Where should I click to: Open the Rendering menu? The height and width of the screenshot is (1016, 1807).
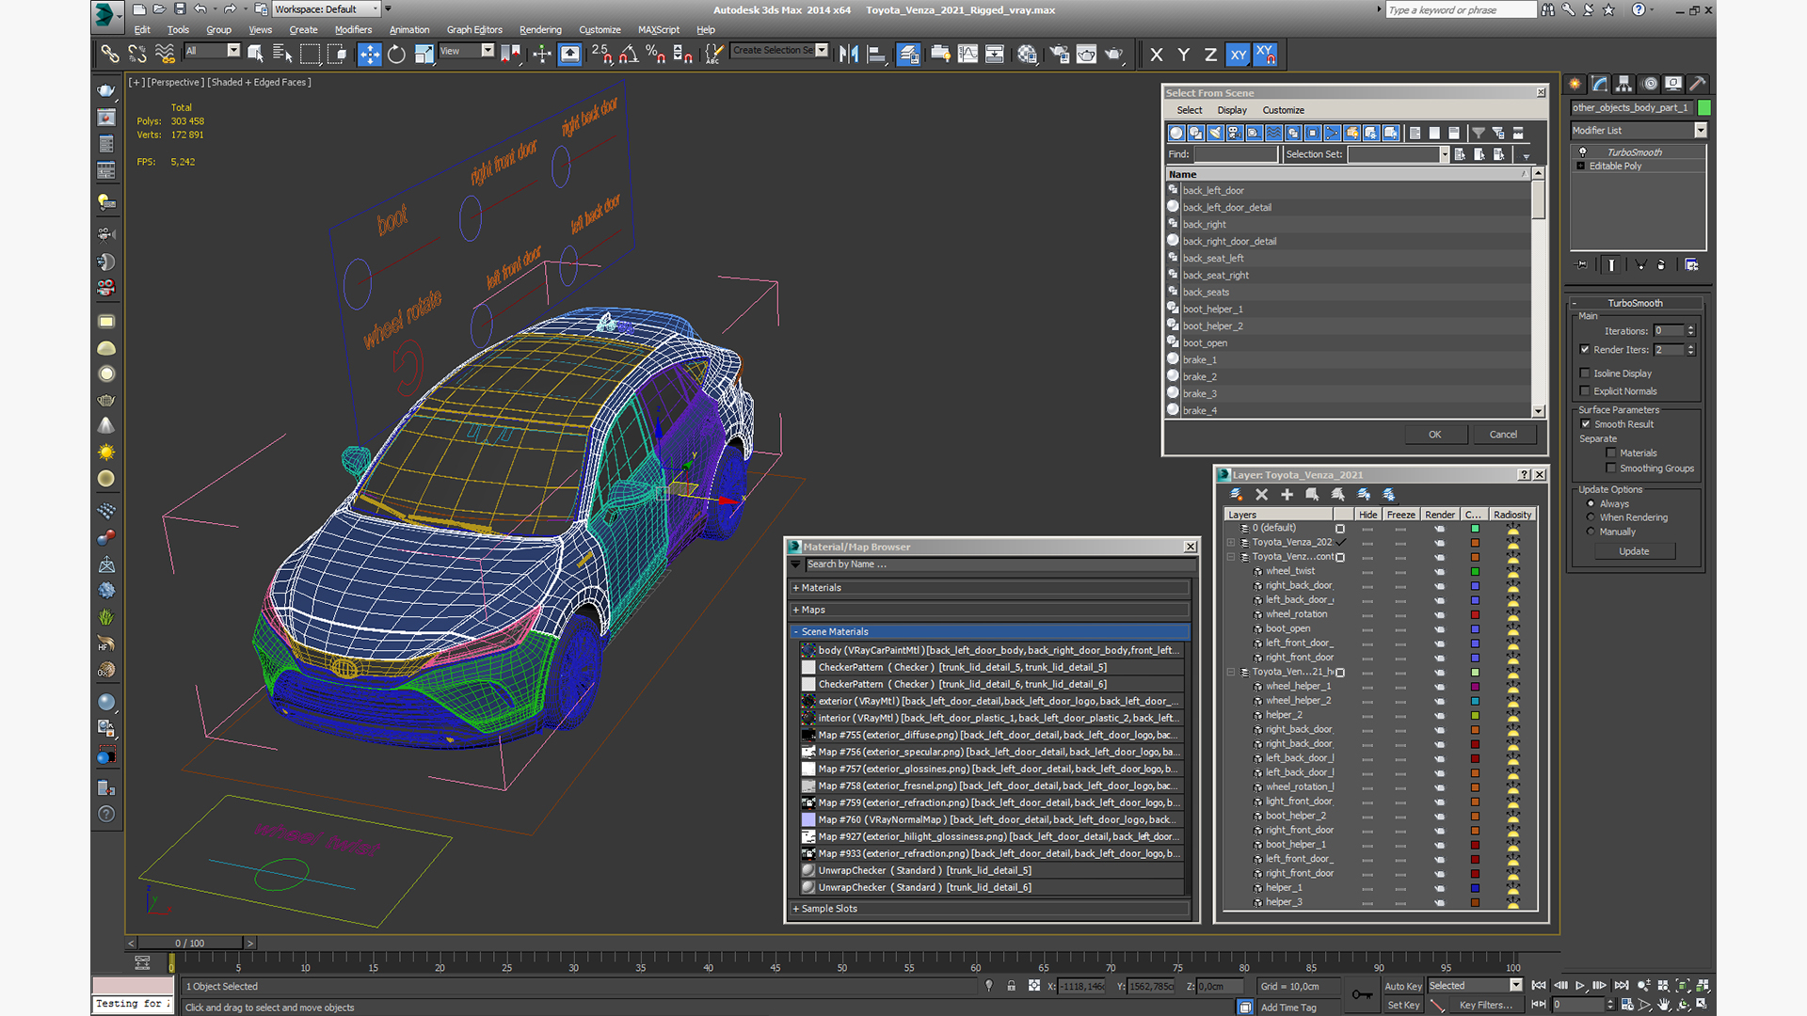[x=540, y=30]
